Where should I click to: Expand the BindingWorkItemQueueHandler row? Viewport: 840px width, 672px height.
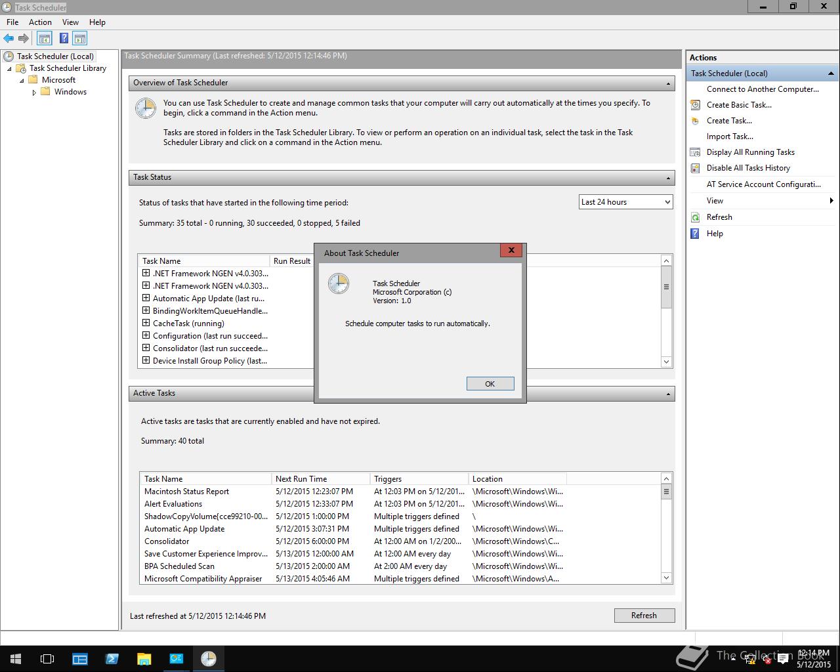(x=146, y=310)
